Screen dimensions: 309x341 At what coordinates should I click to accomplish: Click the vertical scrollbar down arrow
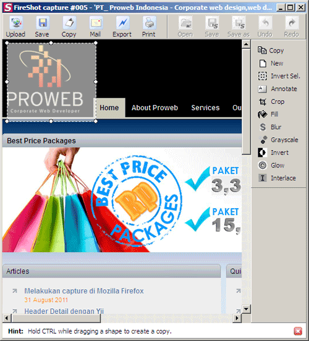(x=246, y=309)
